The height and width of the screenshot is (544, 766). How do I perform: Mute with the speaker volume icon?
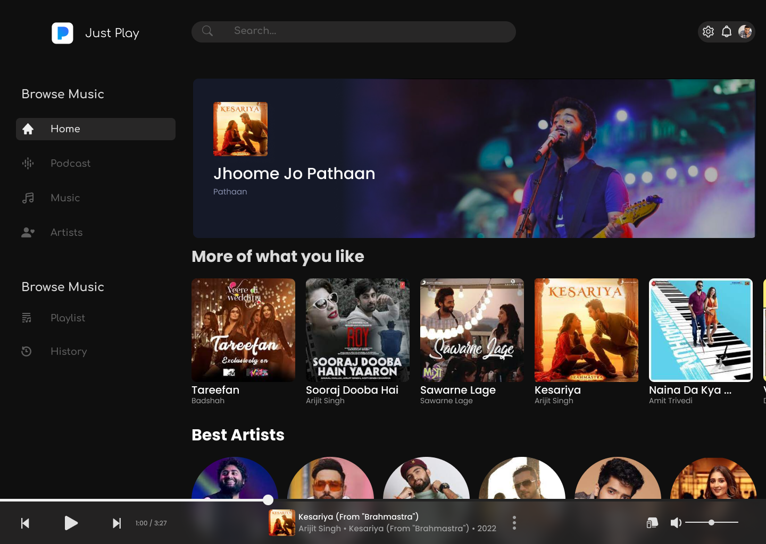click(x=676, y=523)
